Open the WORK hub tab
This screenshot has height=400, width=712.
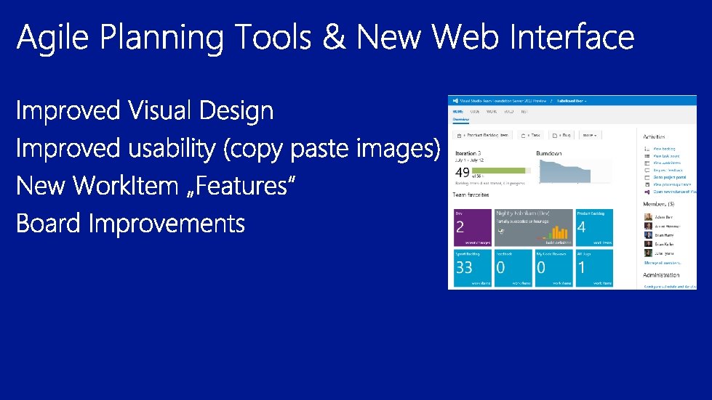[492, 112]
